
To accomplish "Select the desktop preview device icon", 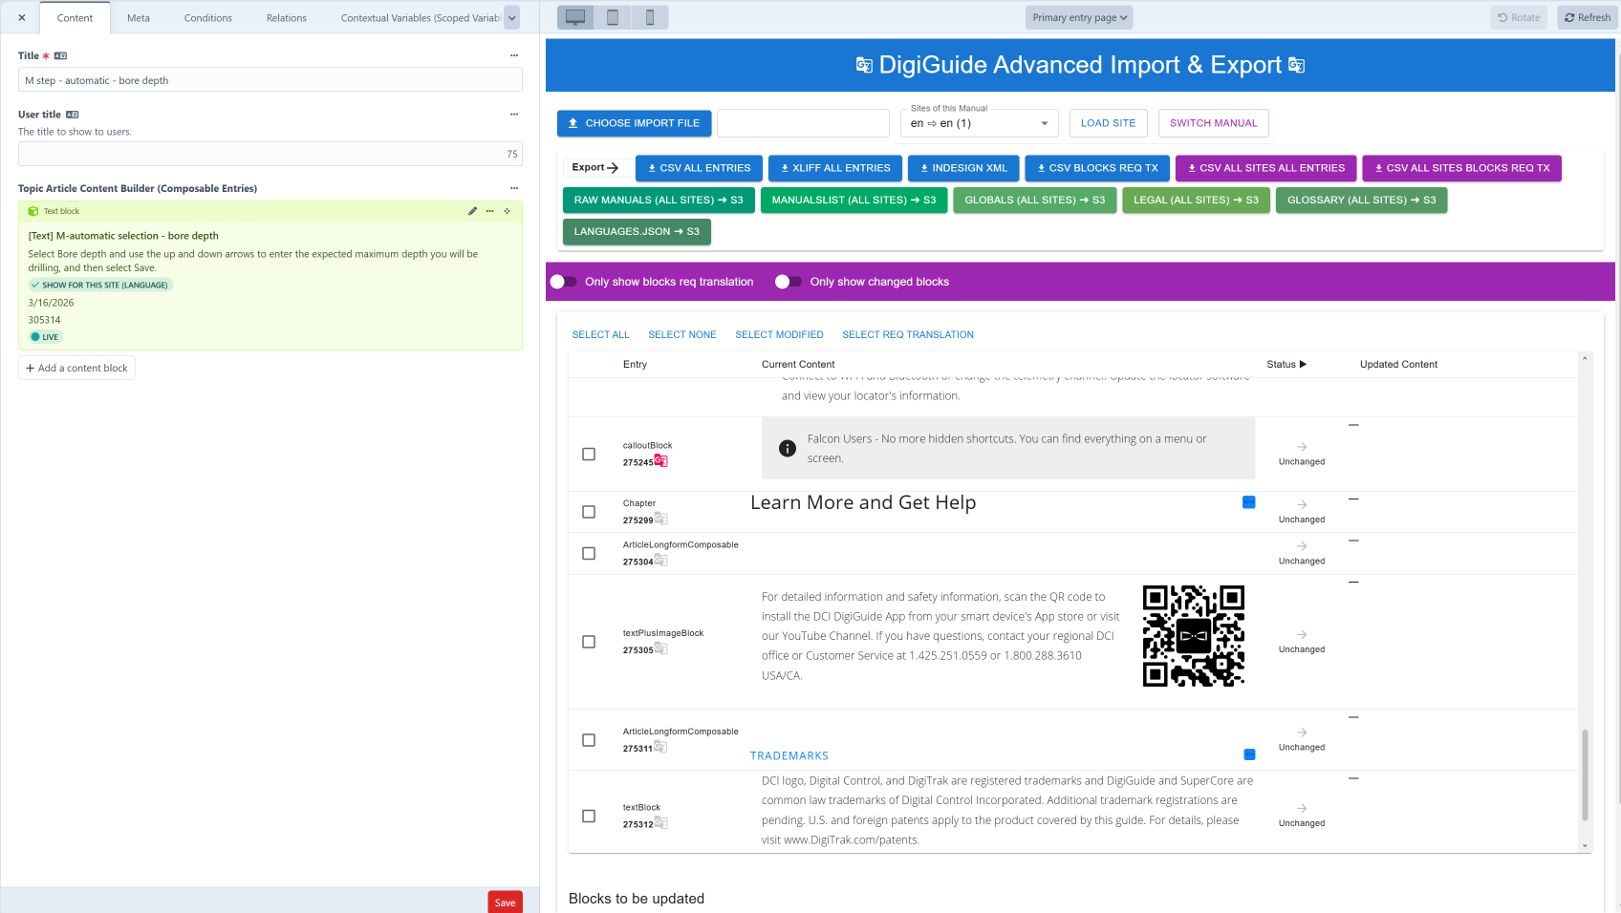I will (x=575, y=17).
